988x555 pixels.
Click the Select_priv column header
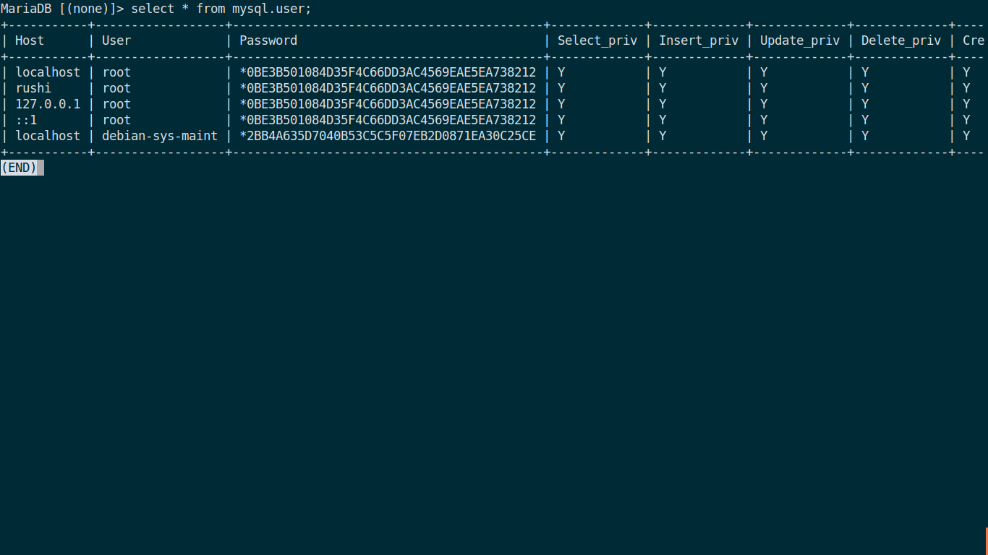click(x=597, y=40)
